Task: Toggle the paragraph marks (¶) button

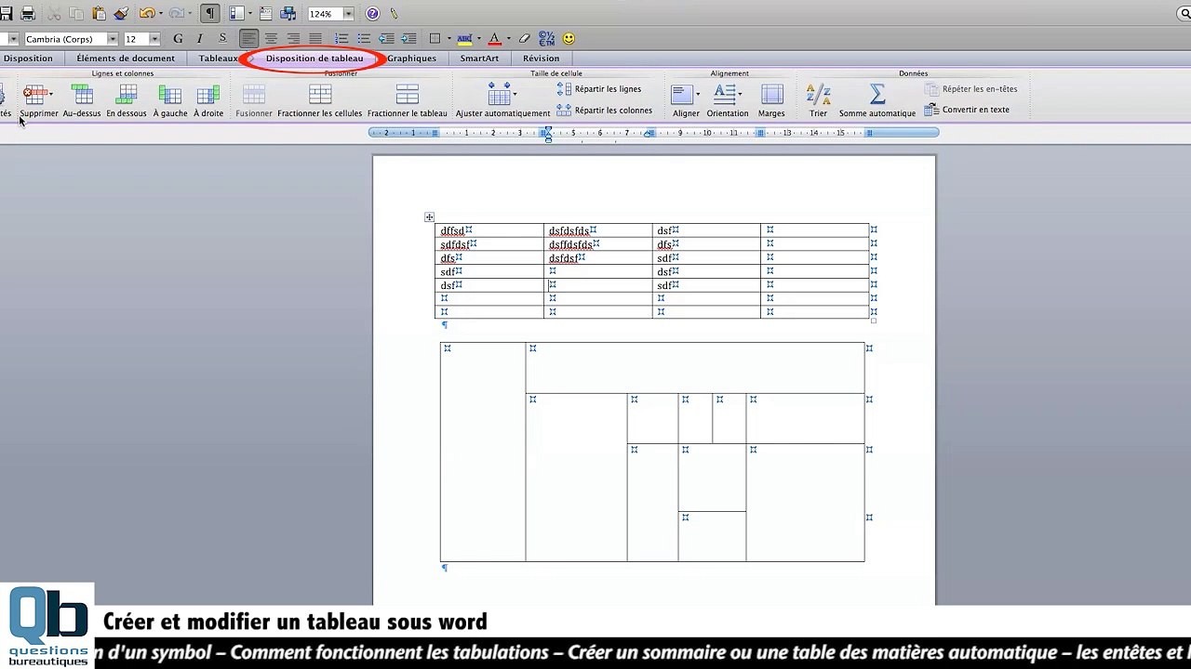Action: 210,14
